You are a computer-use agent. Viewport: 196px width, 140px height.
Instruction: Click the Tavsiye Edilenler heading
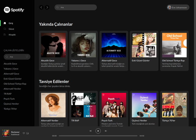pos(54,82)
